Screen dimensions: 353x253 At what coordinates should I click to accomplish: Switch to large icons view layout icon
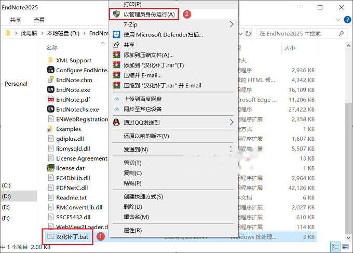click(x=345, y=247)
